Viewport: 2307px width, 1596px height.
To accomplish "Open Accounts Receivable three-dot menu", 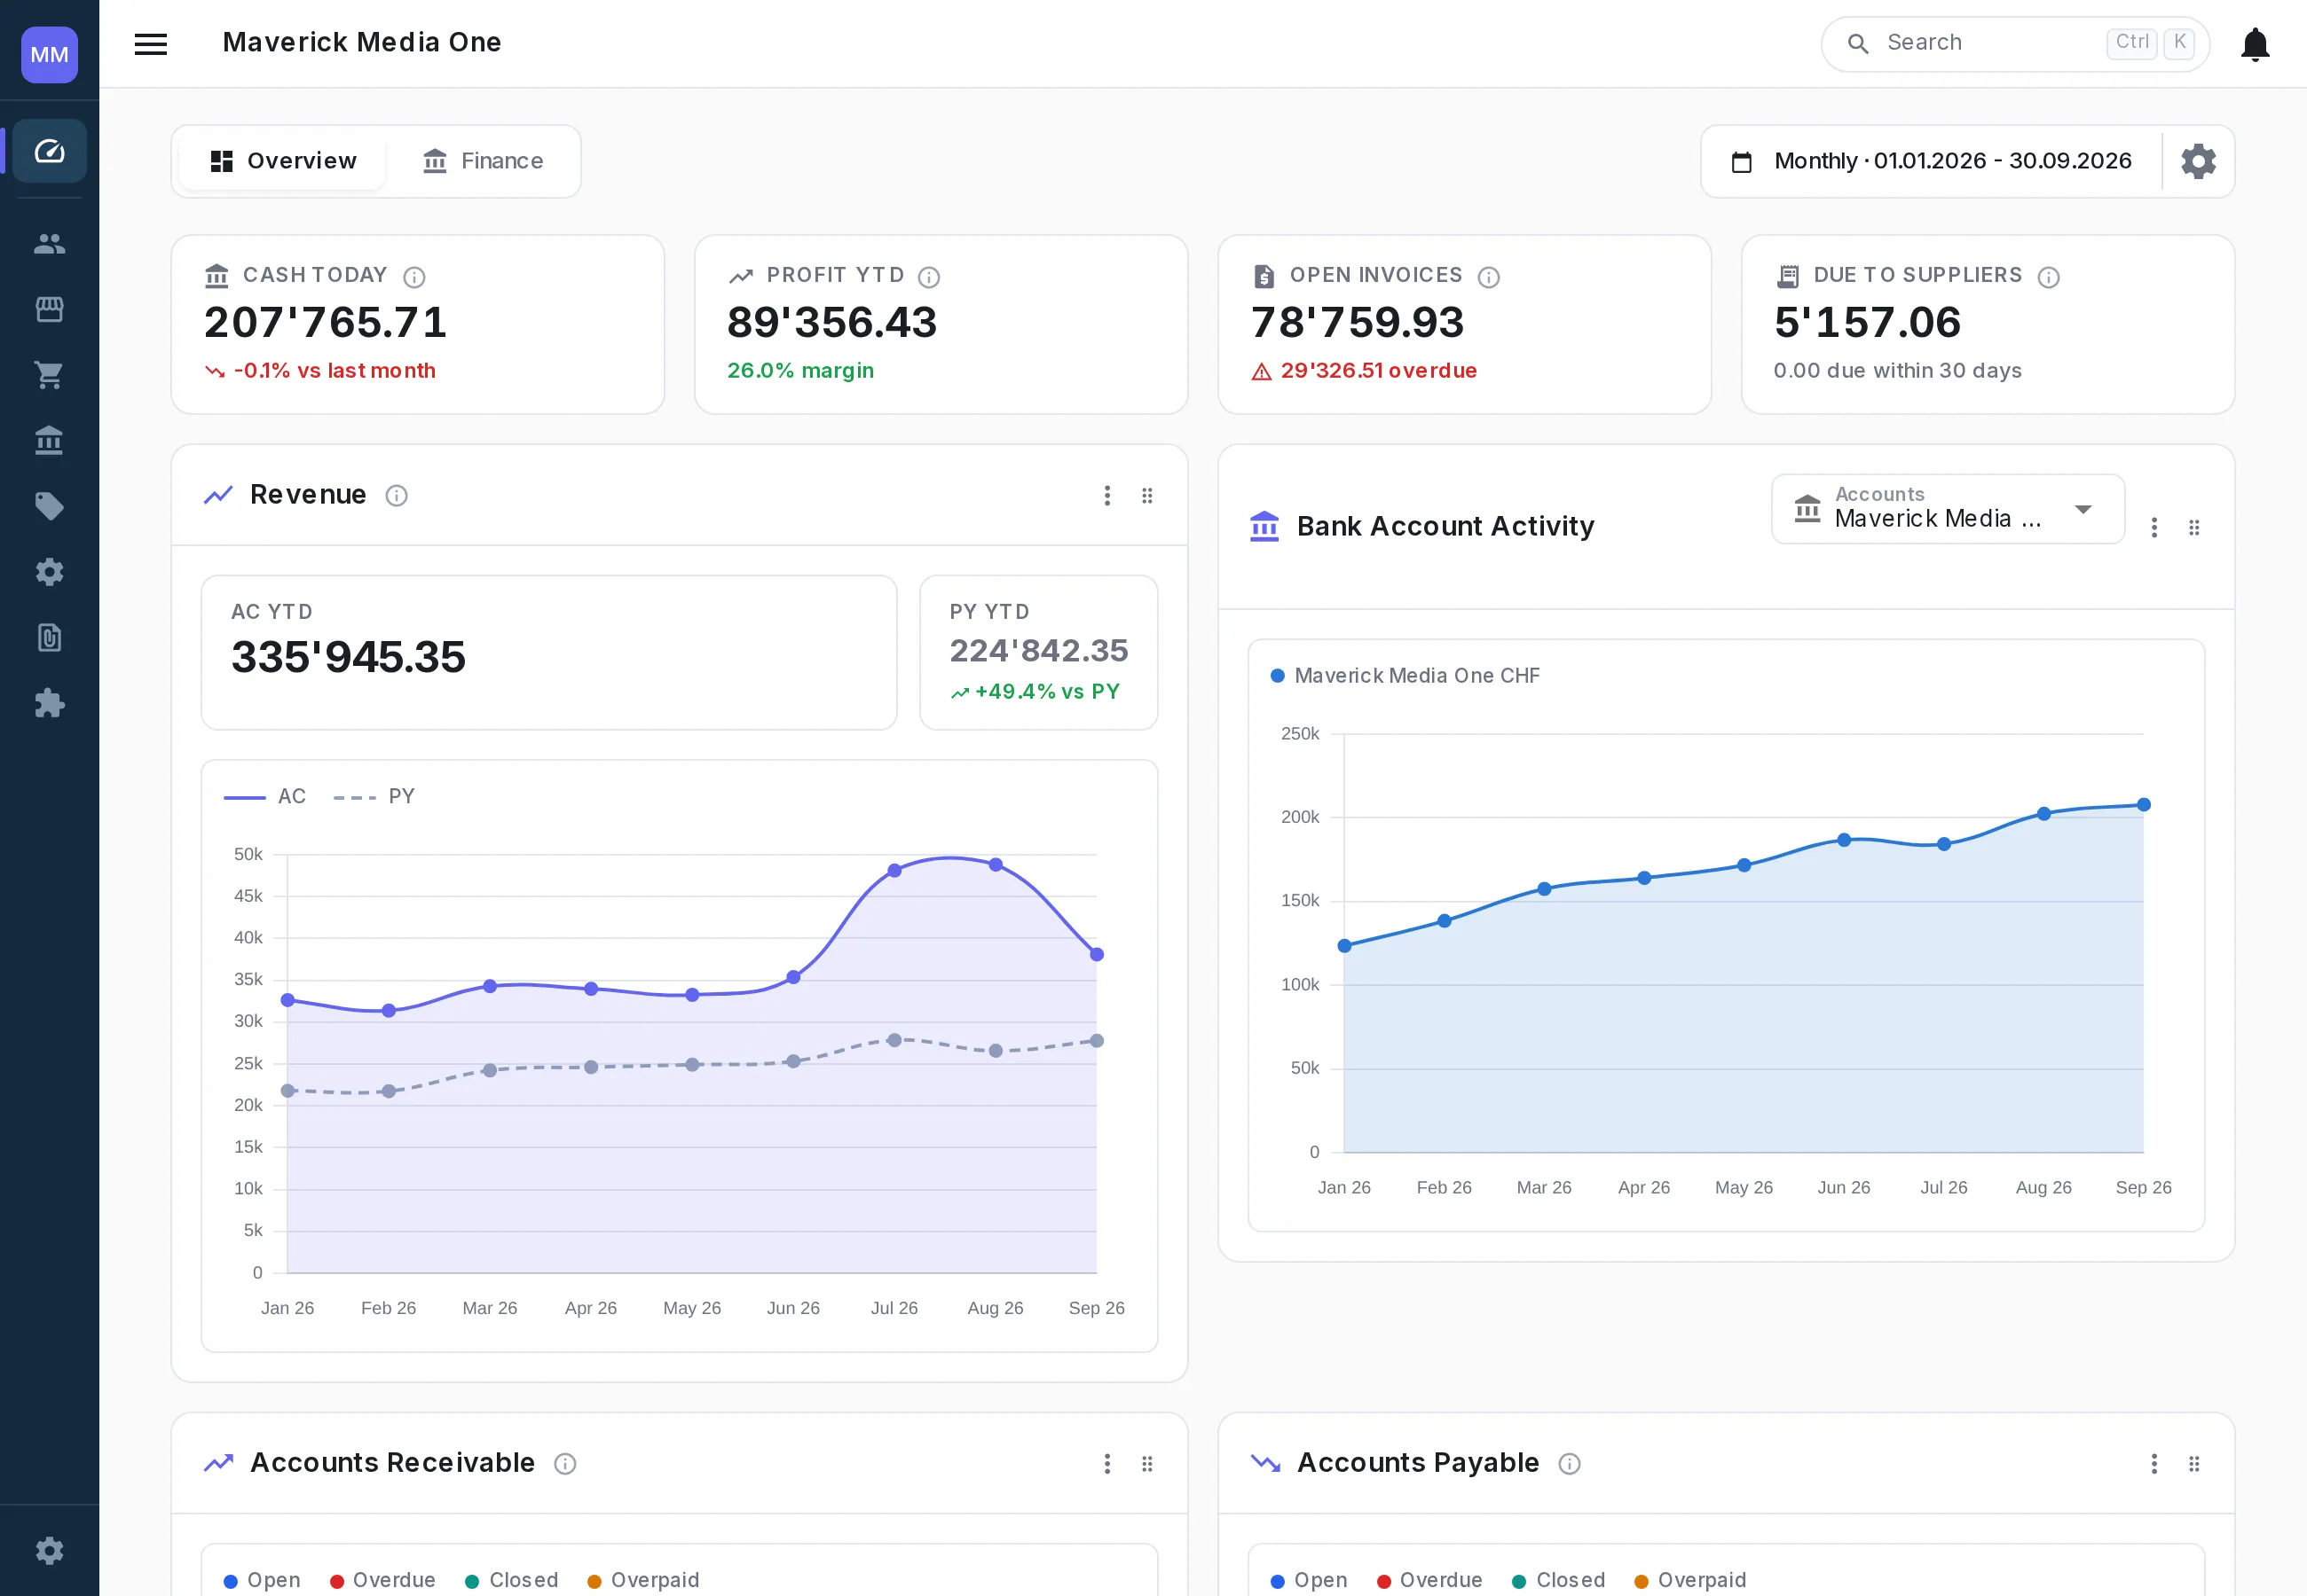I will point(1107,1463).
